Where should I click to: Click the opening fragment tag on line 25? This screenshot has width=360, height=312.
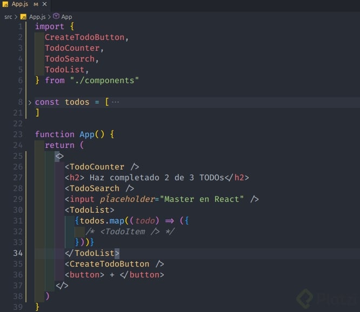coord(59,156)
